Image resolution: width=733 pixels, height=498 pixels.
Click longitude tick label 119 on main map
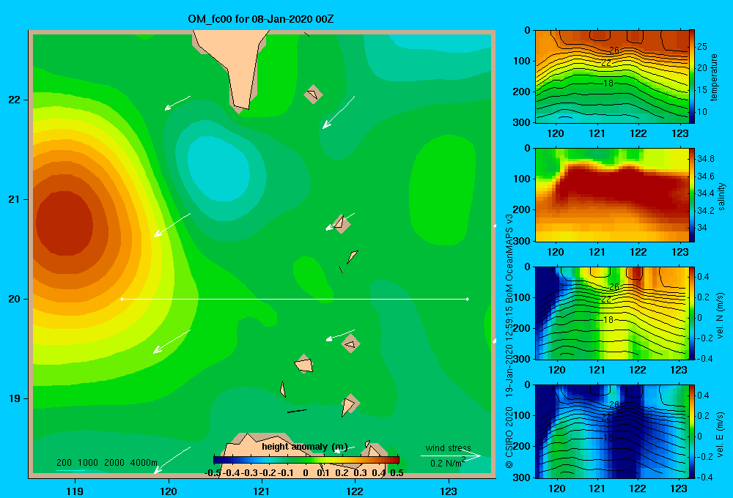(x=75, y=491)
